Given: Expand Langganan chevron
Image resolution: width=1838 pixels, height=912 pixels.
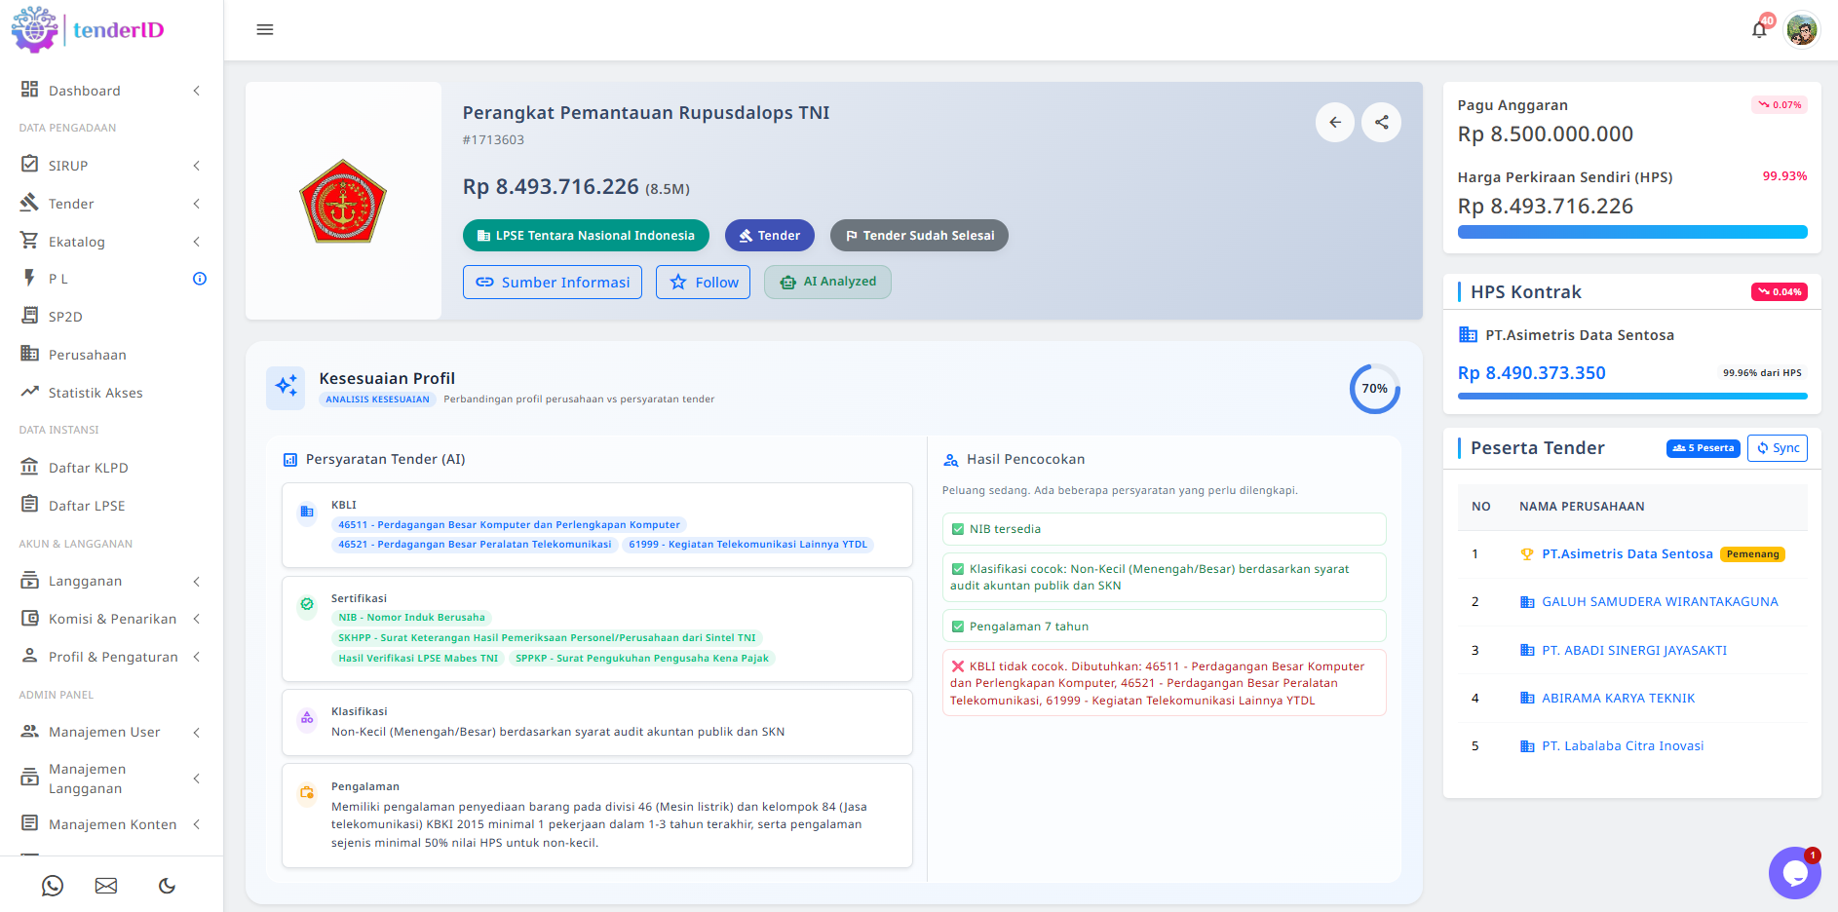Looking at the screenshot, I should coord(197,582).
